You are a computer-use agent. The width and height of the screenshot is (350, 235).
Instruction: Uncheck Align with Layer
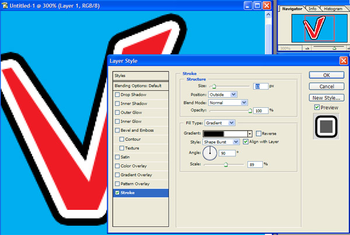[x=246, y=142]
